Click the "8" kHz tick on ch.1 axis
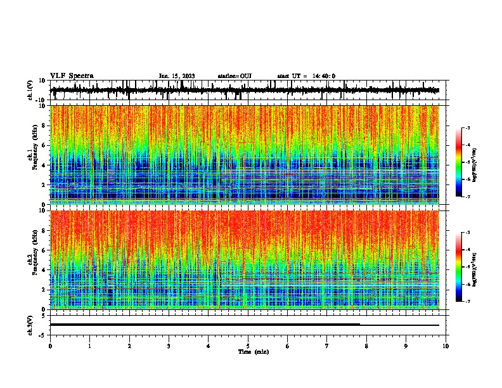This screenshot has width=502, height=388. [x=44, y=126]
